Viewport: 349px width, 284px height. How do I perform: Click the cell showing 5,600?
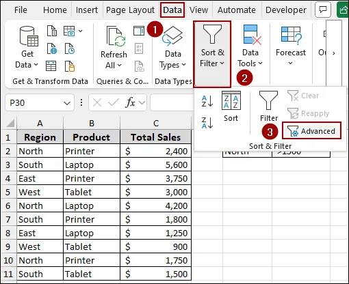tap(155, 165)
